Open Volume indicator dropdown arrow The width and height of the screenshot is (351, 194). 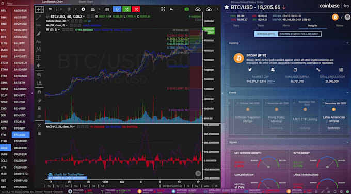[x=68, y=21]
